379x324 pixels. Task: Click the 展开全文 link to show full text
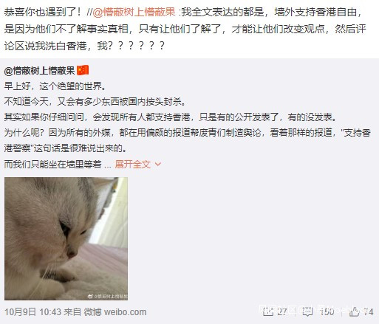pyautogui.click(x=133, y=164)
